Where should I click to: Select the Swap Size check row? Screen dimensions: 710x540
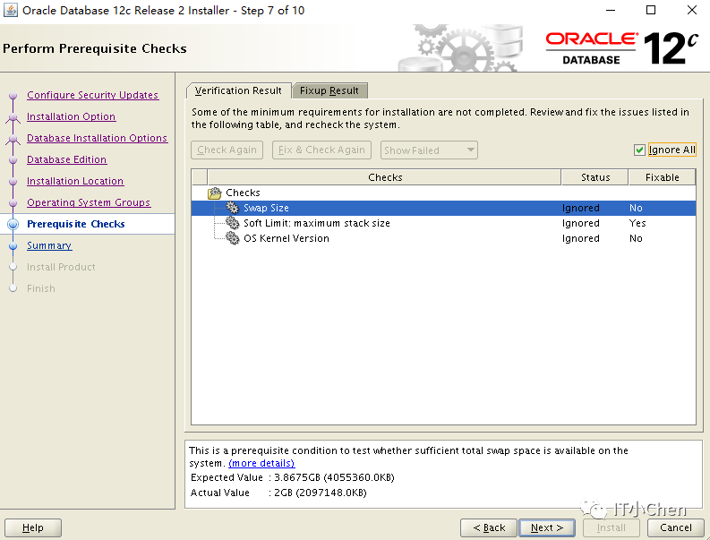pyautogui.click(x=443, y=208)
